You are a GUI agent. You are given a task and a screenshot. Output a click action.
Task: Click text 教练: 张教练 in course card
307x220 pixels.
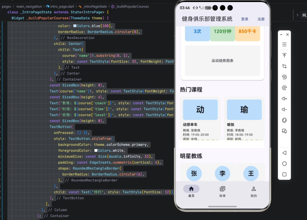(x=192, y=130)
